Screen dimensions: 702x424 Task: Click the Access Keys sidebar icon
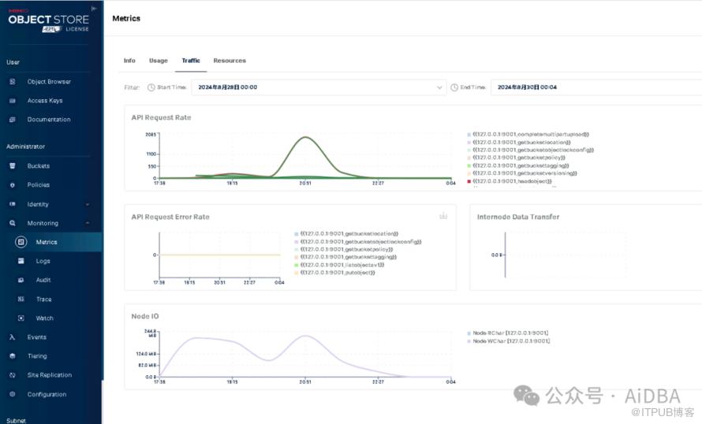pos(12,101)
